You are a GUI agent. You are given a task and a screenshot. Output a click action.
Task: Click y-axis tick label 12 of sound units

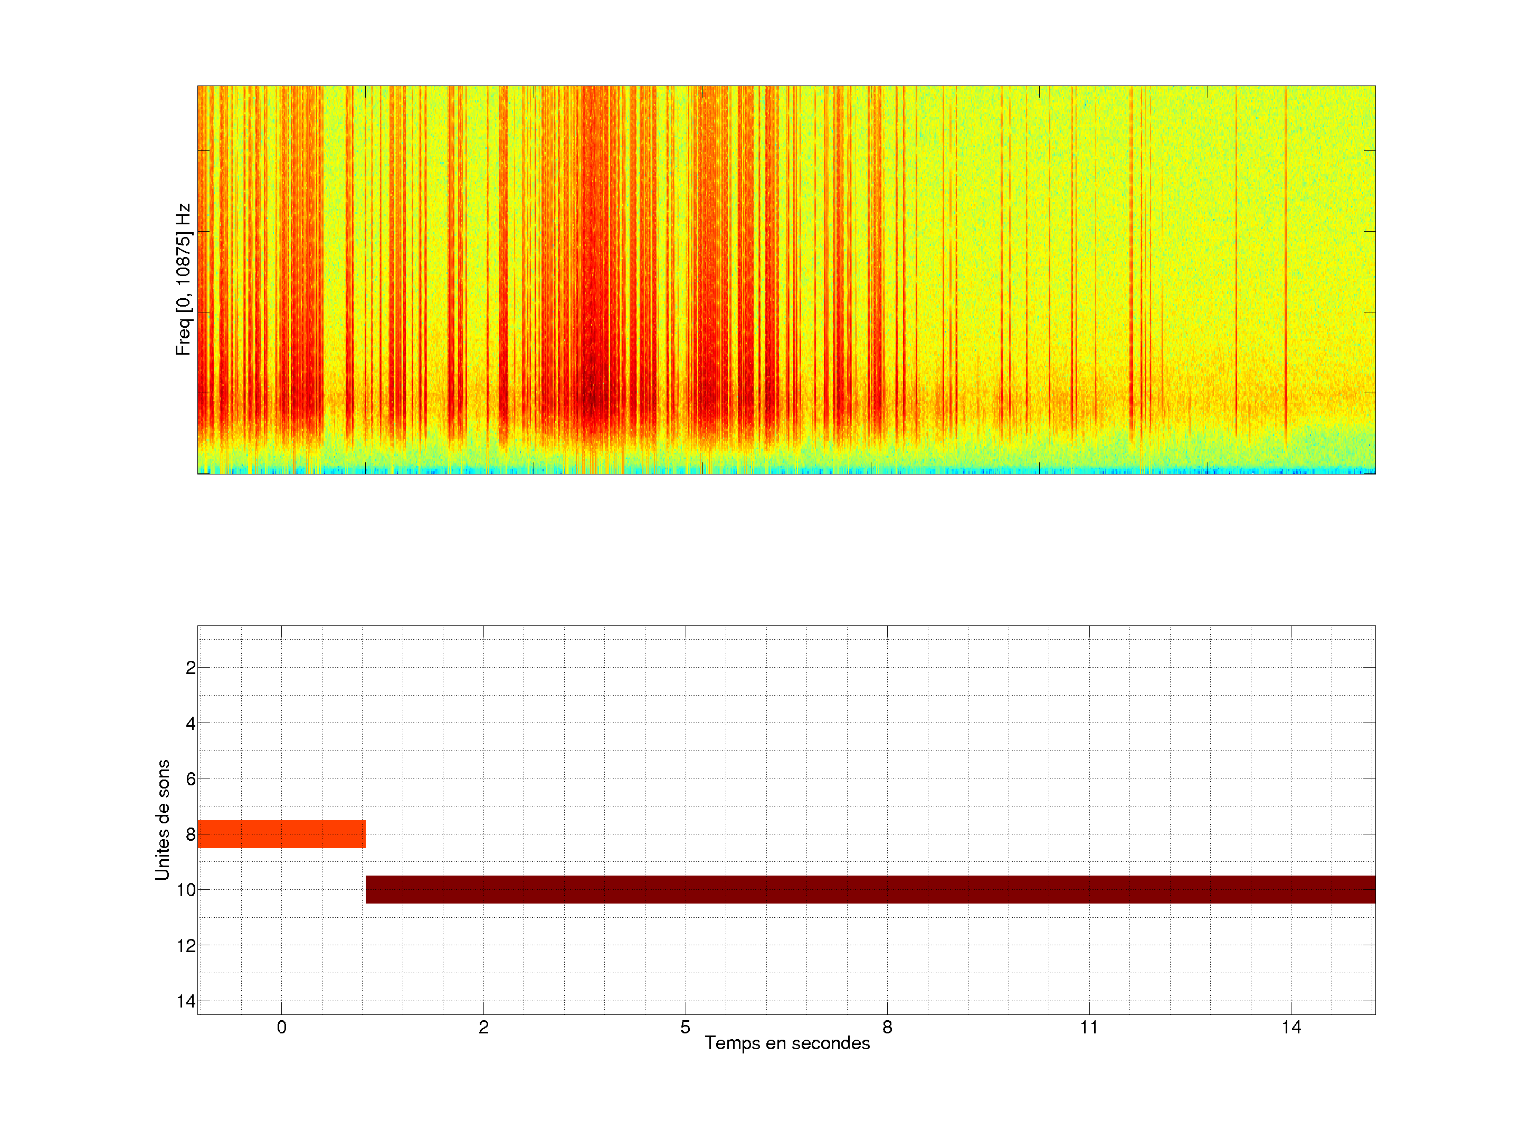186,946
